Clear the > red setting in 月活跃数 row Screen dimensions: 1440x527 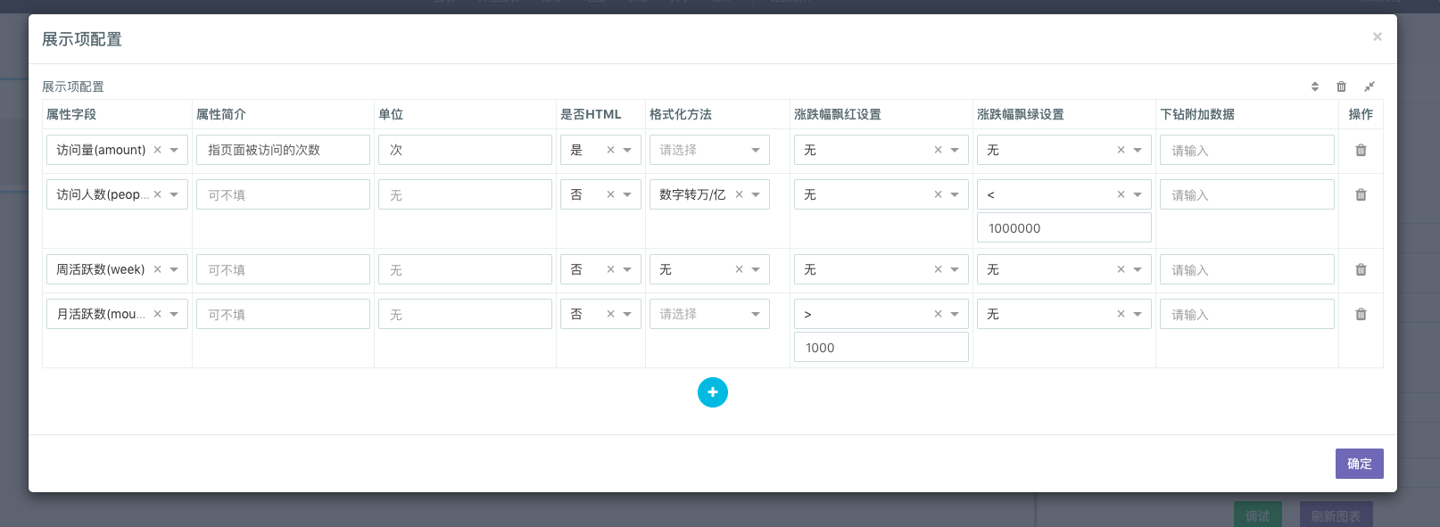(x=938, y=314)
